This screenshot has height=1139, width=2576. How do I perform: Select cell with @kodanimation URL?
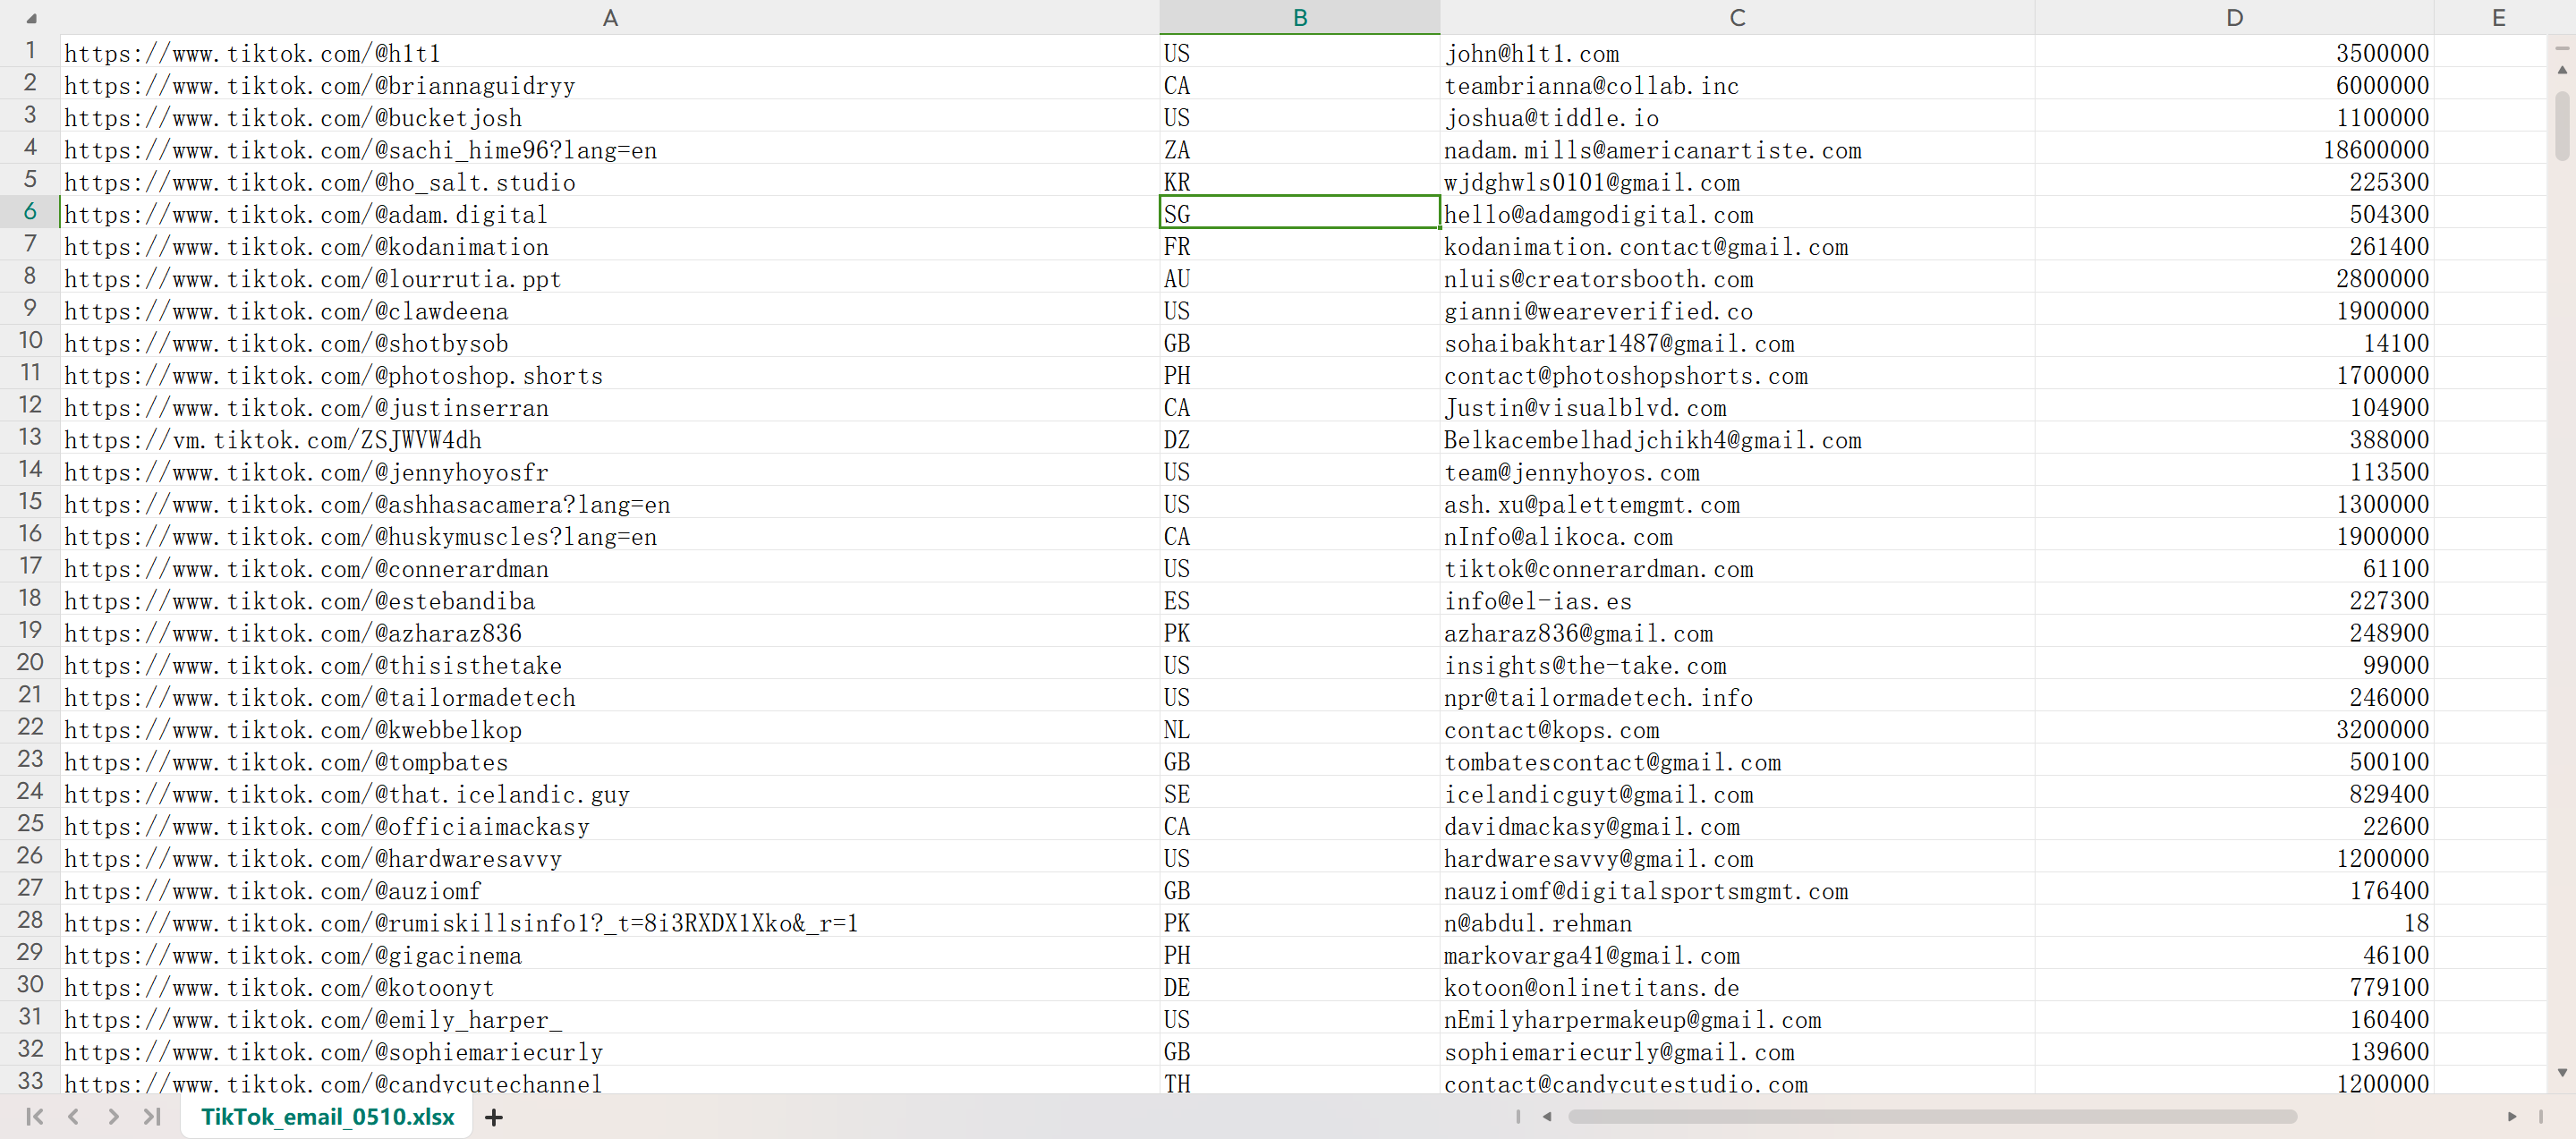pos(610,245)
